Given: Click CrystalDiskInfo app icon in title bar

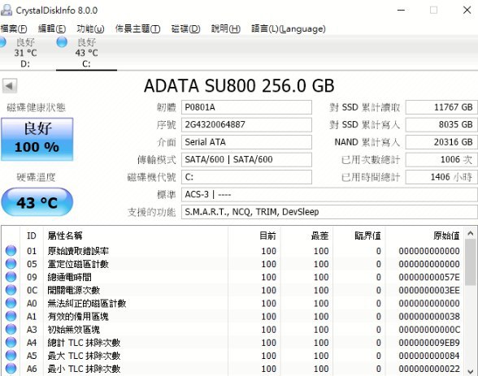Looking at the screenshot, I should pyautogui.click(x=7, y=10).
